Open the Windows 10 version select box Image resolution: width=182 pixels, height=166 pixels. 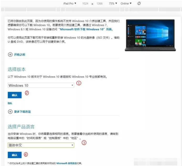click(41, 85)
